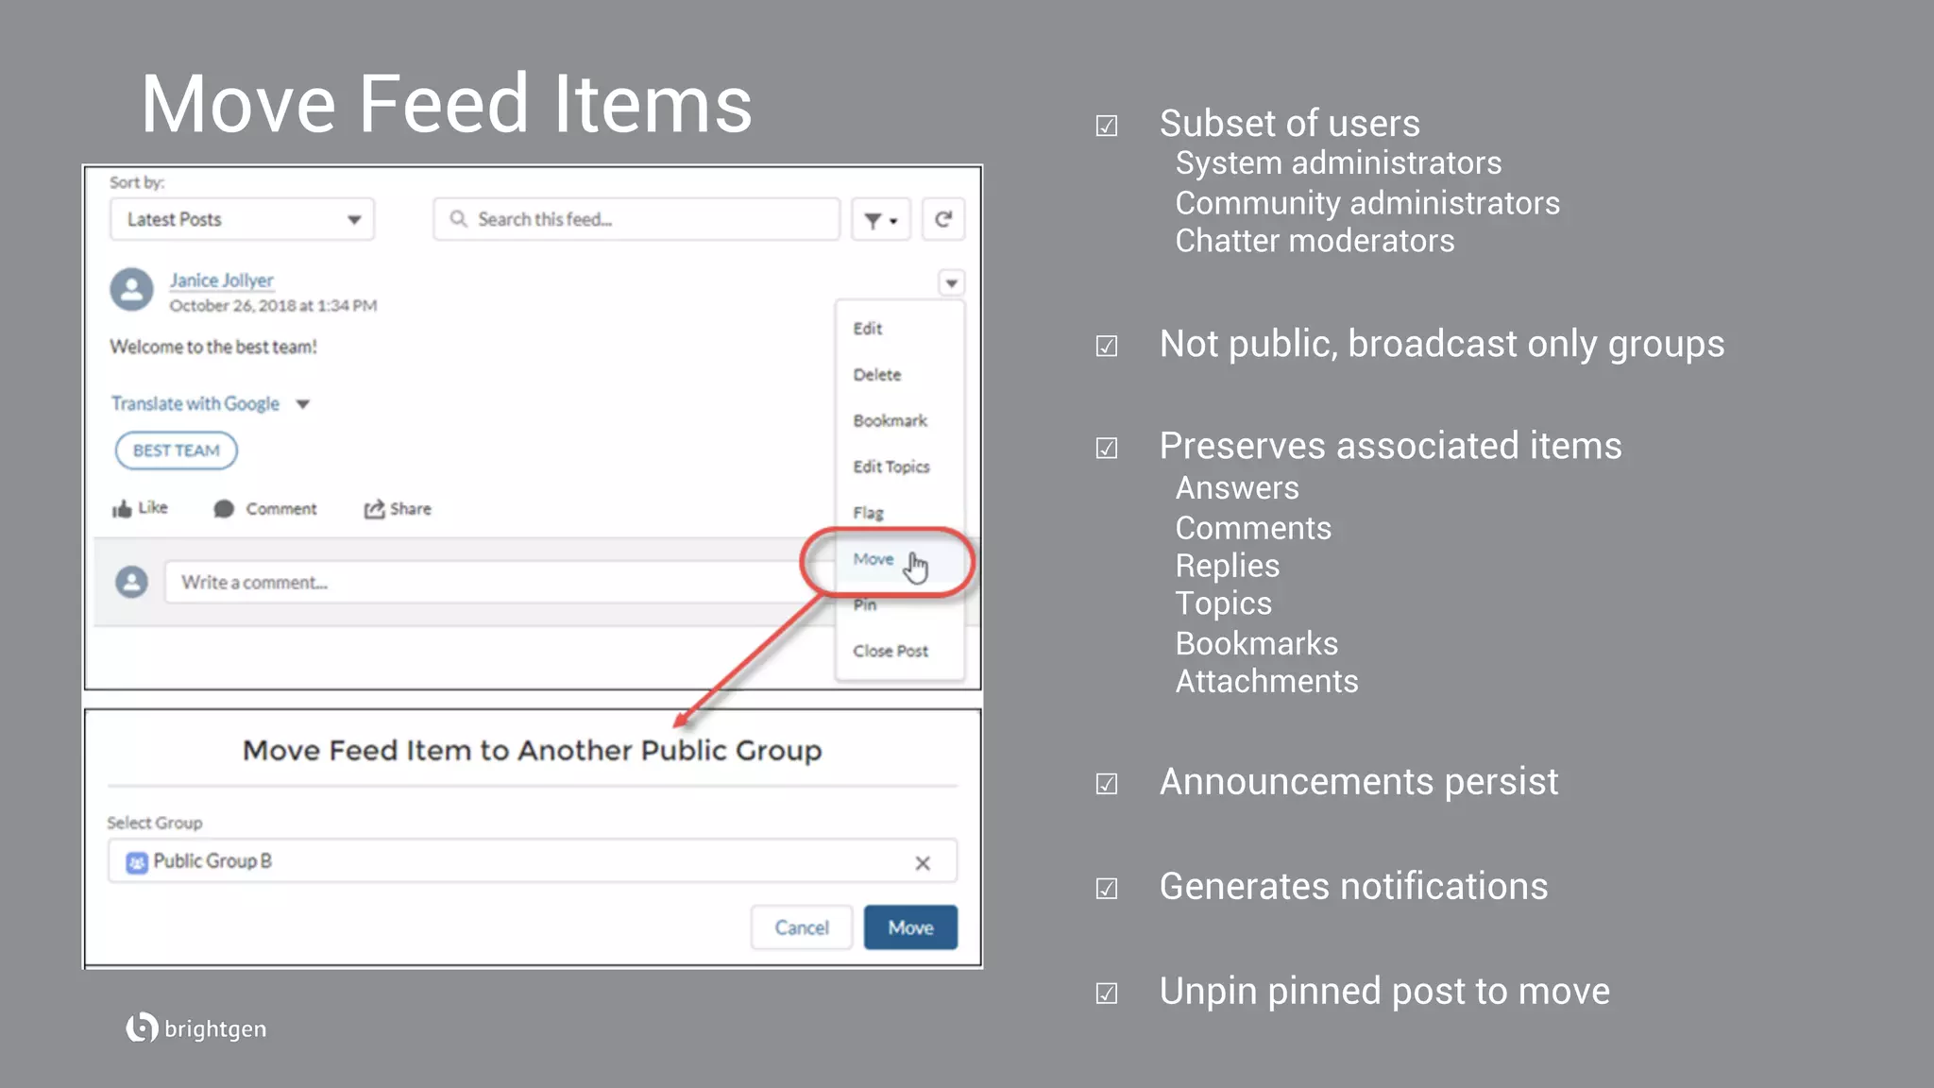Click the Move Feed Items slide title
Screen dimensions: 1934x1088
(447, 104)
